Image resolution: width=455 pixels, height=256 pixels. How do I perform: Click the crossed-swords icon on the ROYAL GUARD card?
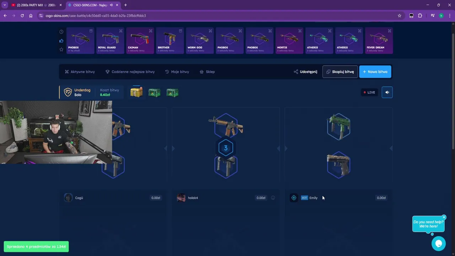click(x=121, y=31)
